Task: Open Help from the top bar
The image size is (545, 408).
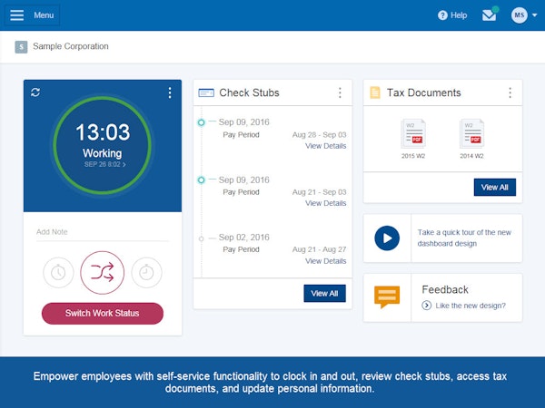Action: [452, 15]
